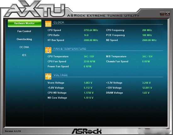Click the ASRock Extreme Tuning Utility title
The width and height of the screenshot is (173, 135).
(x=103, y=15)
